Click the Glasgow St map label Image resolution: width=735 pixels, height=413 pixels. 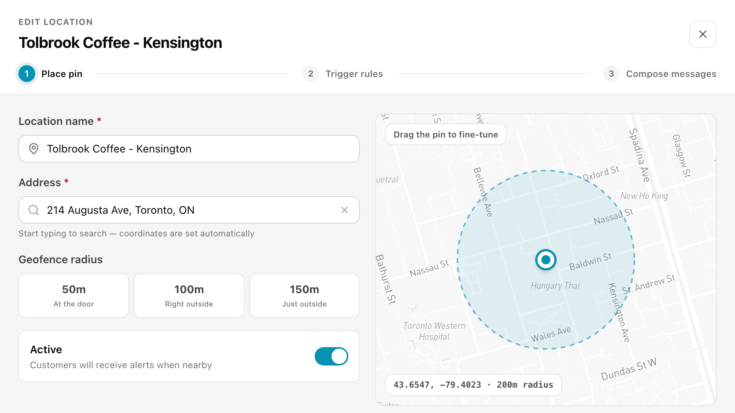[682, 156]
